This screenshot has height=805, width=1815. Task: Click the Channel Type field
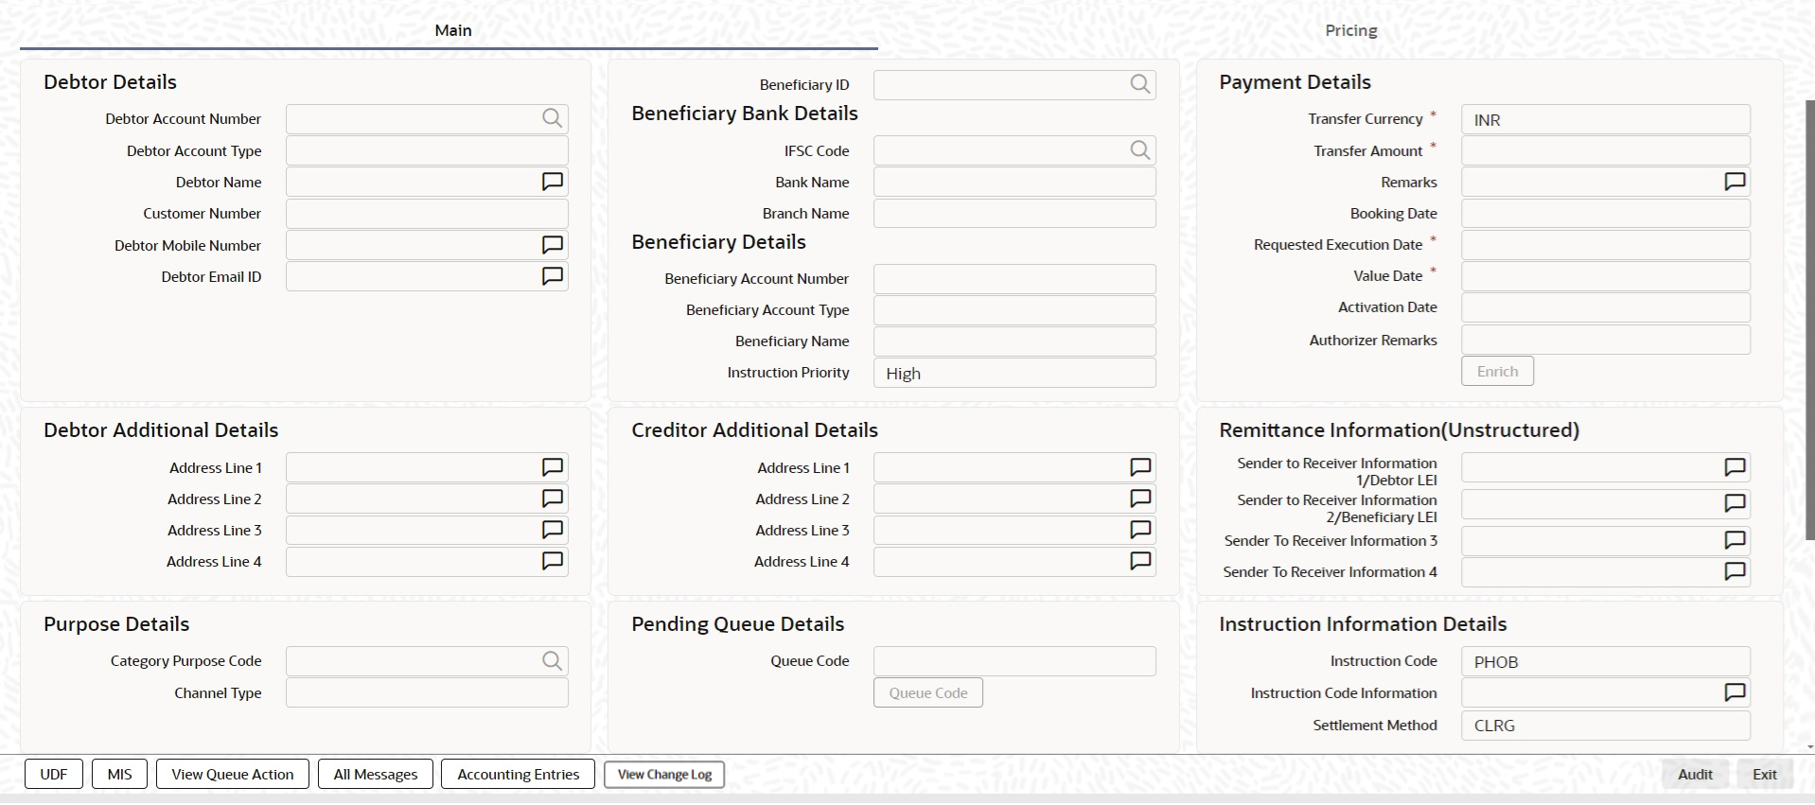click(427, 692)
